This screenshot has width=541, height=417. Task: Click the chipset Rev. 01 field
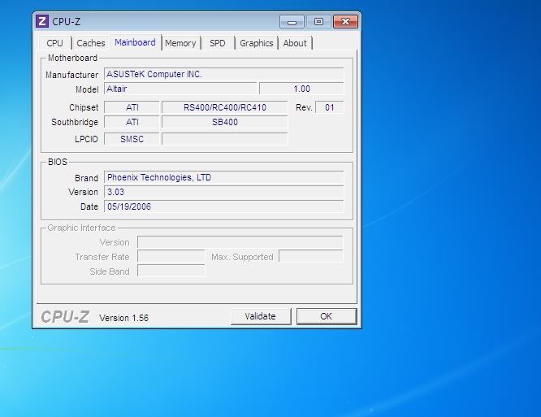point(330,107)
